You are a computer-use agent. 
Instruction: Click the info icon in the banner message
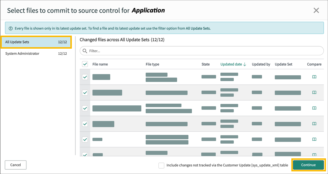(x=10, y=28)
